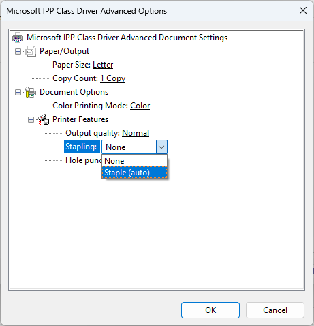
Task: Select the Printer Features node label
Action: pos(80,119)
